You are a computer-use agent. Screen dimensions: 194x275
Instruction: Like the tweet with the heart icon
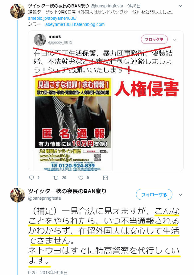pyautogui.click(x=80, y=178)
